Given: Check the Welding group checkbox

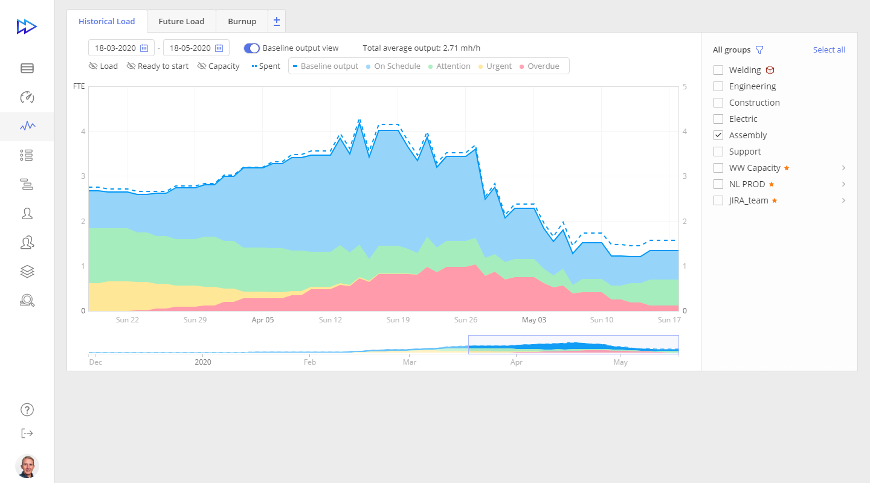Looking at the screenshot, I should [x=718, y=70].
